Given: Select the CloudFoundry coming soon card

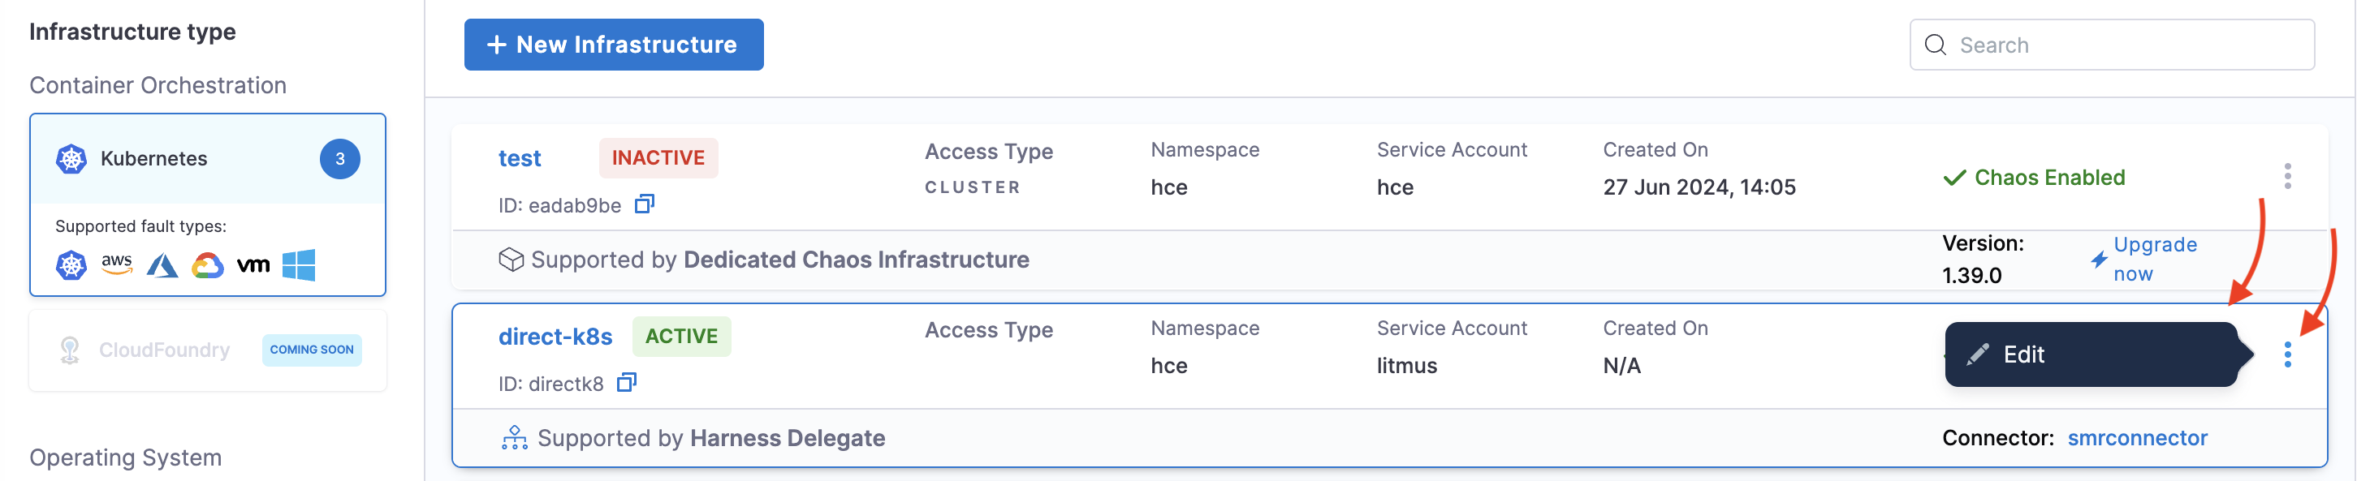Looking at the screenshot, I should point(207,350).
